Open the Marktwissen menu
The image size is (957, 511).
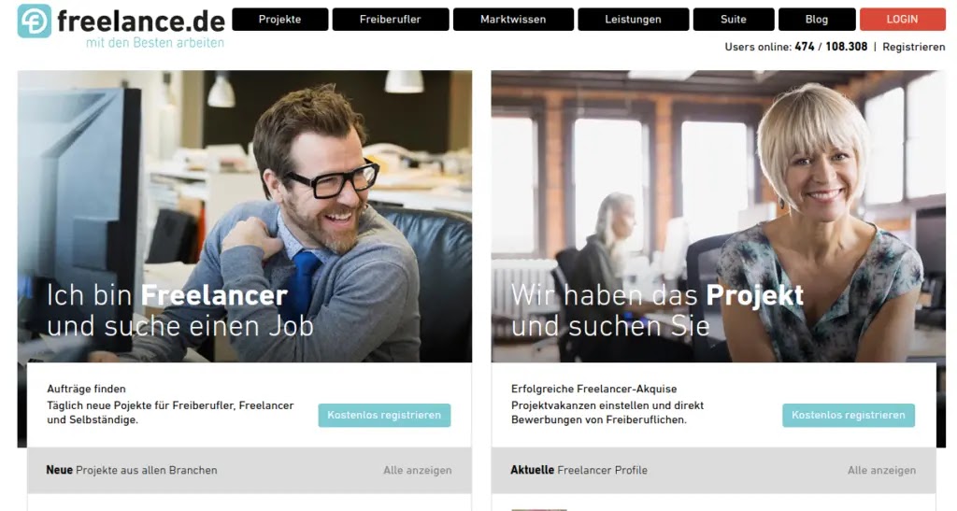pos(513,20)
